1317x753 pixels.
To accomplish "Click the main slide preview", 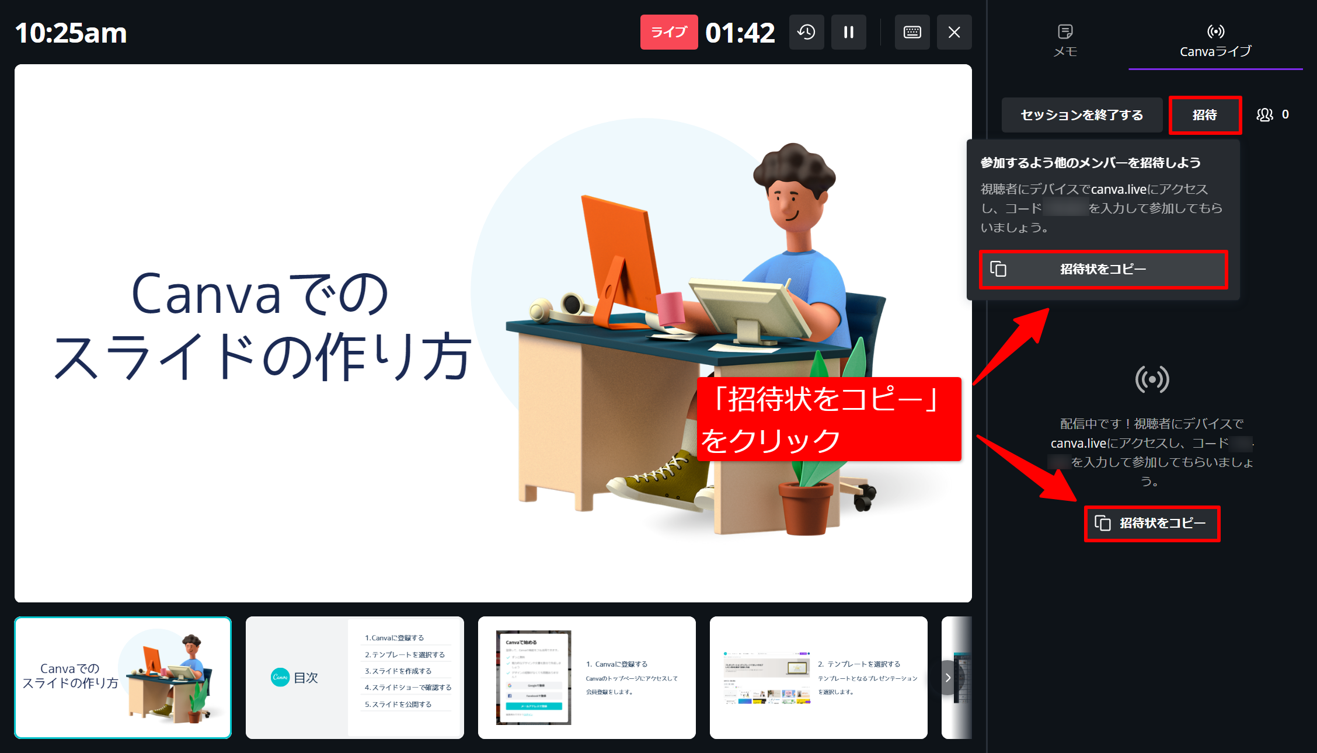I will (x=493, y=333).
